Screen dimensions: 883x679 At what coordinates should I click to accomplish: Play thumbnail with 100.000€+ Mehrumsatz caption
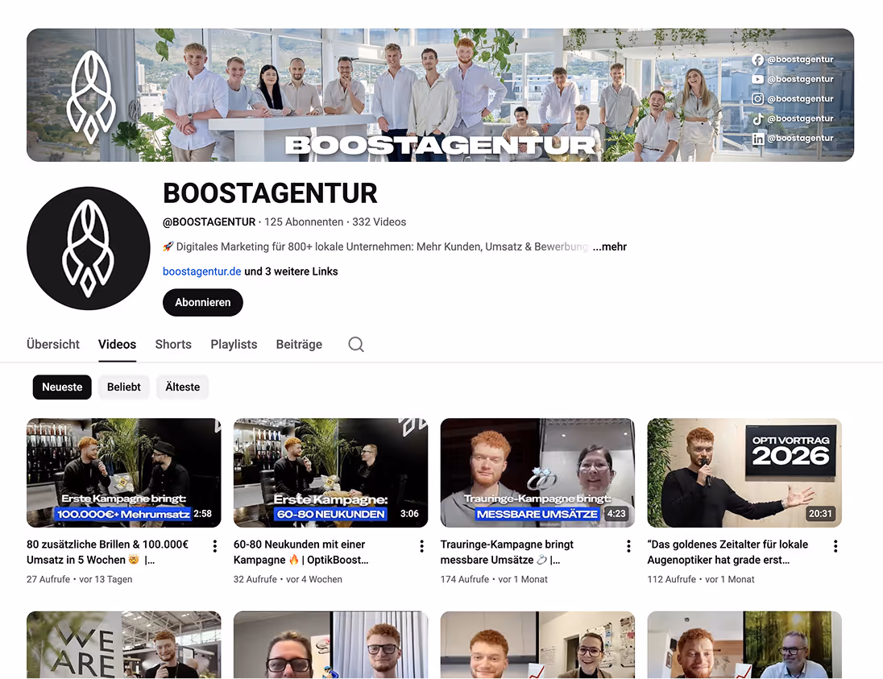pos(124,473)
